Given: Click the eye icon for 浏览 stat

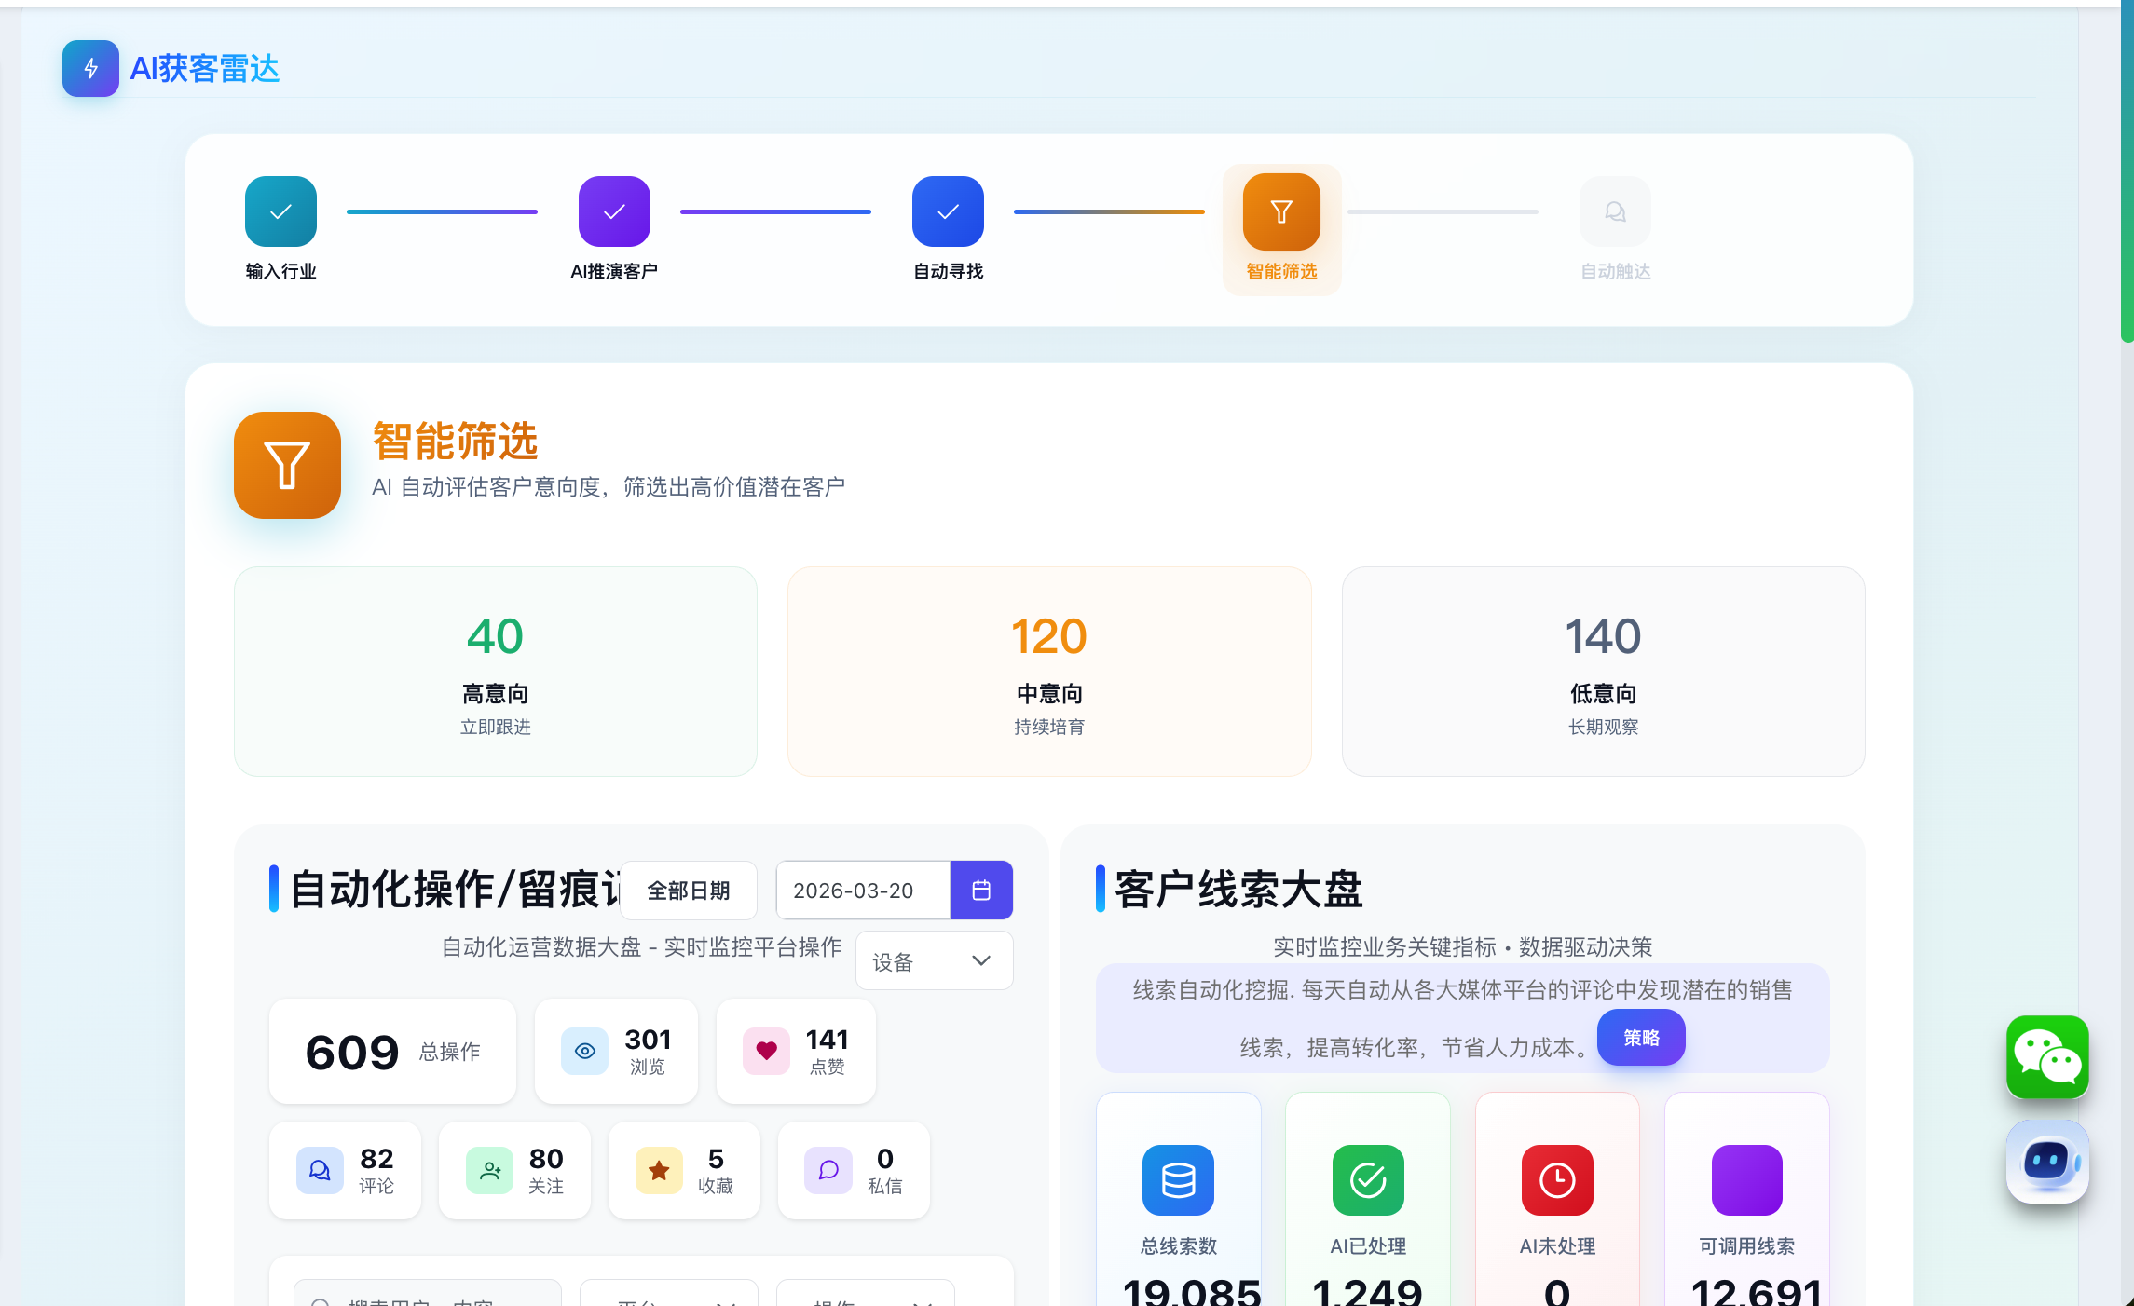Looking at the screenshot, I should pos(584,1051).
